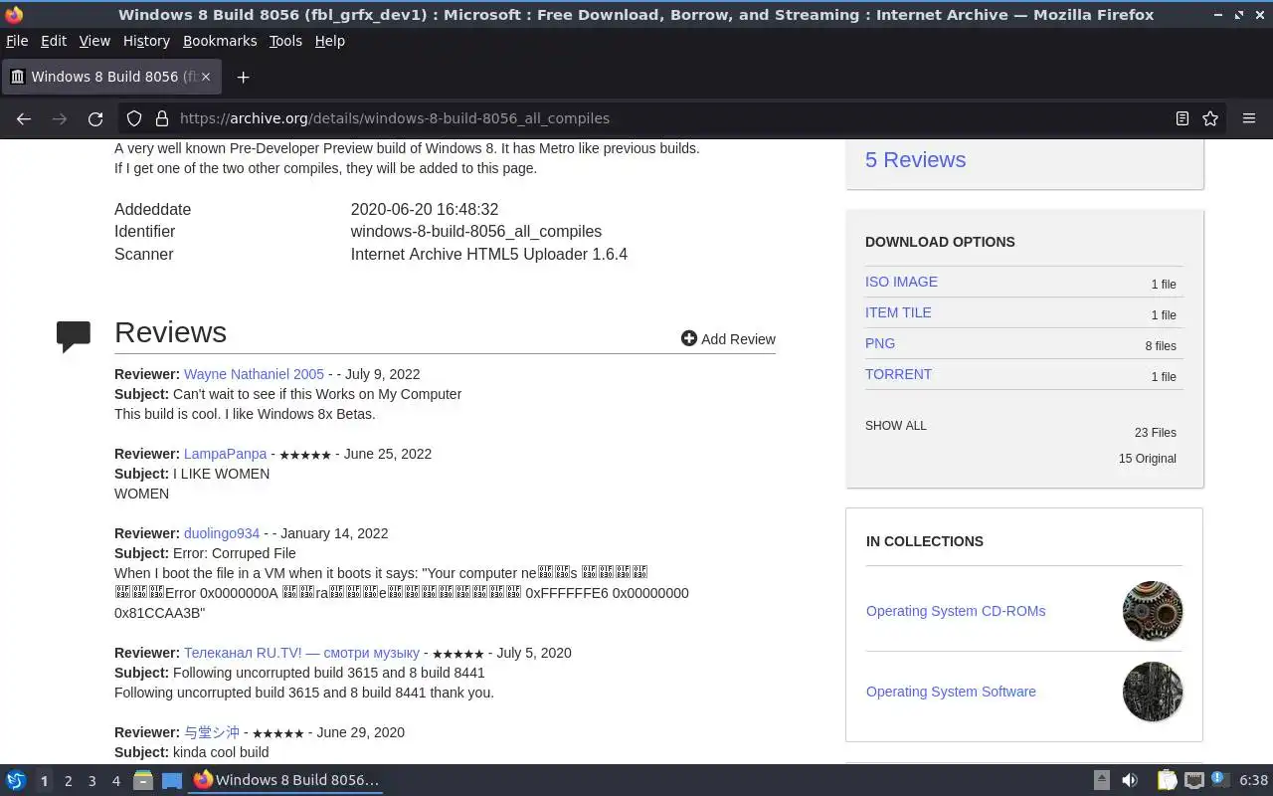Click the Addeddate value 2020-06-20 16:48:32
Viewport: 1273px width, 796px height.
425,210
